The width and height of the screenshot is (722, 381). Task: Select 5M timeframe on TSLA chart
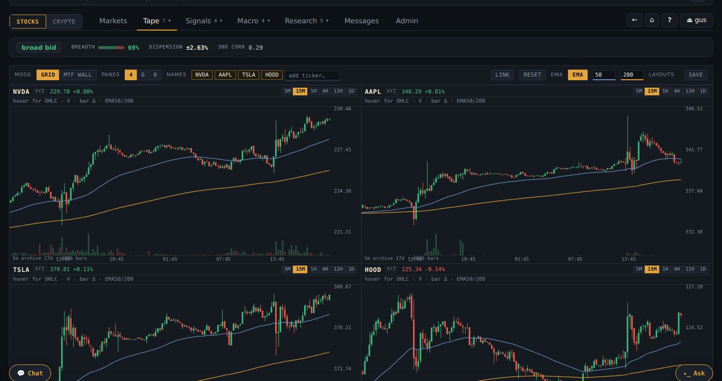(287, 269)
